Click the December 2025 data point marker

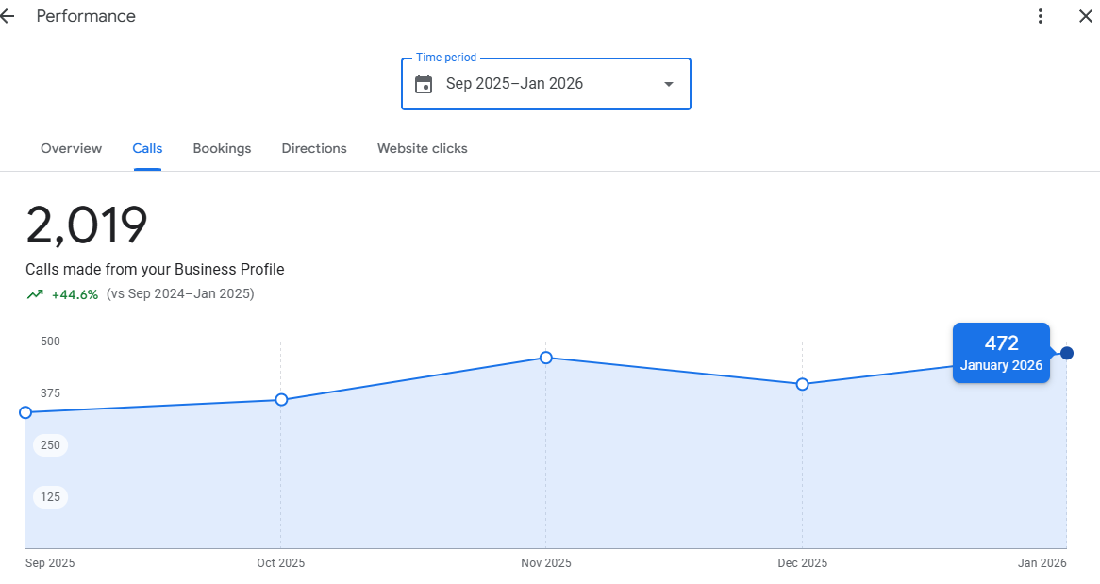click(x=802, y=384)
